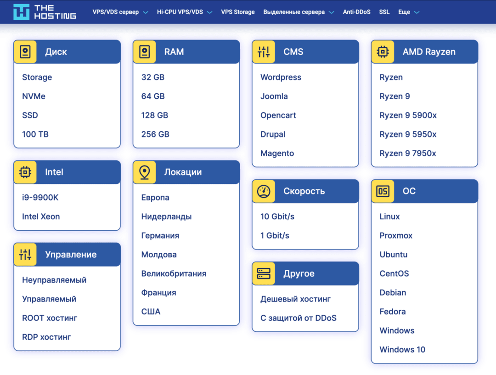This screenshot has width=496, height=375.
Task: Open the Выделенные сервера dropdown
Action: click(299, 12)
